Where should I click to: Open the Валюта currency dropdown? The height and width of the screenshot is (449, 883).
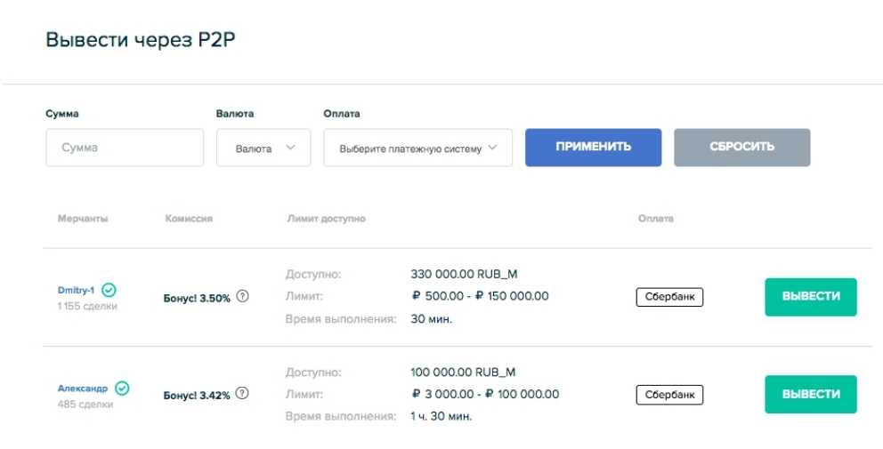pos(263,148)
